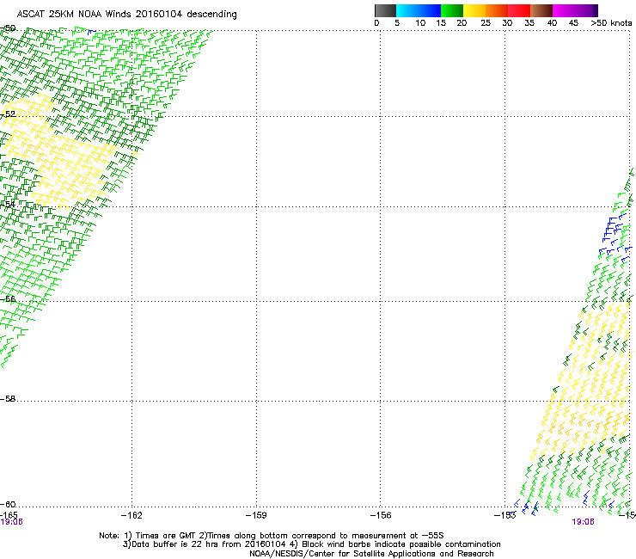Click the '-159' longitude axis label
The height and width of the screenshot is (559, 636).
(x=256, y=515)
